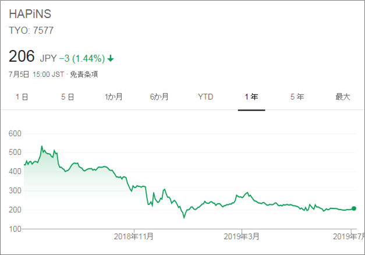
Task: Click the 600 y-axis label
Action: (x=15, y=133)
